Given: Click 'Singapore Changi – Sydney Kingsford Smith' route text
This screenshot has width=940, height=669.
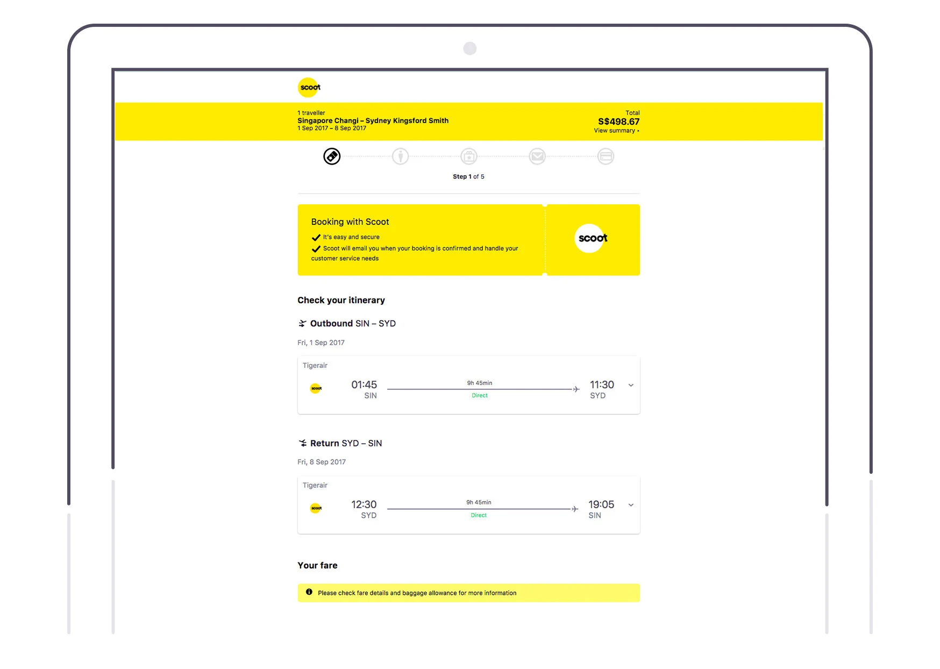Looking at the screenshot, I should 373,120.
